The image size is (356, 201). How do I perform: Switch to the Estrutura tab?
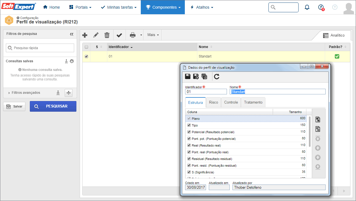[x=195, y=102]
